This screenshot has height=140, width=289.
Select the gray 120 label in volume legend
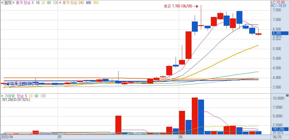(x=43, y=96)
